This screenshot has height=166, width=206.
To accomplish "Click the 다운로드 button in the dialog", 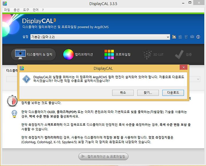I will [x=173, y=93].
